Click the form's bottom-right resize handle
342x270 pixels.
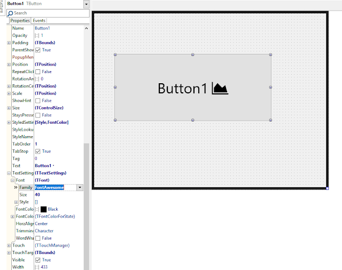pyautogui.click(x=328, y=188)
